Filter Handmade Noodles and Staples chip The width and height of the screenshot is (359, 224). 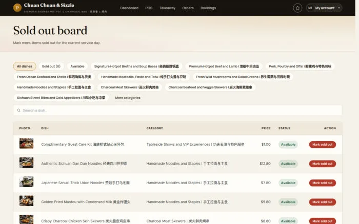click(x=54, y=87)
